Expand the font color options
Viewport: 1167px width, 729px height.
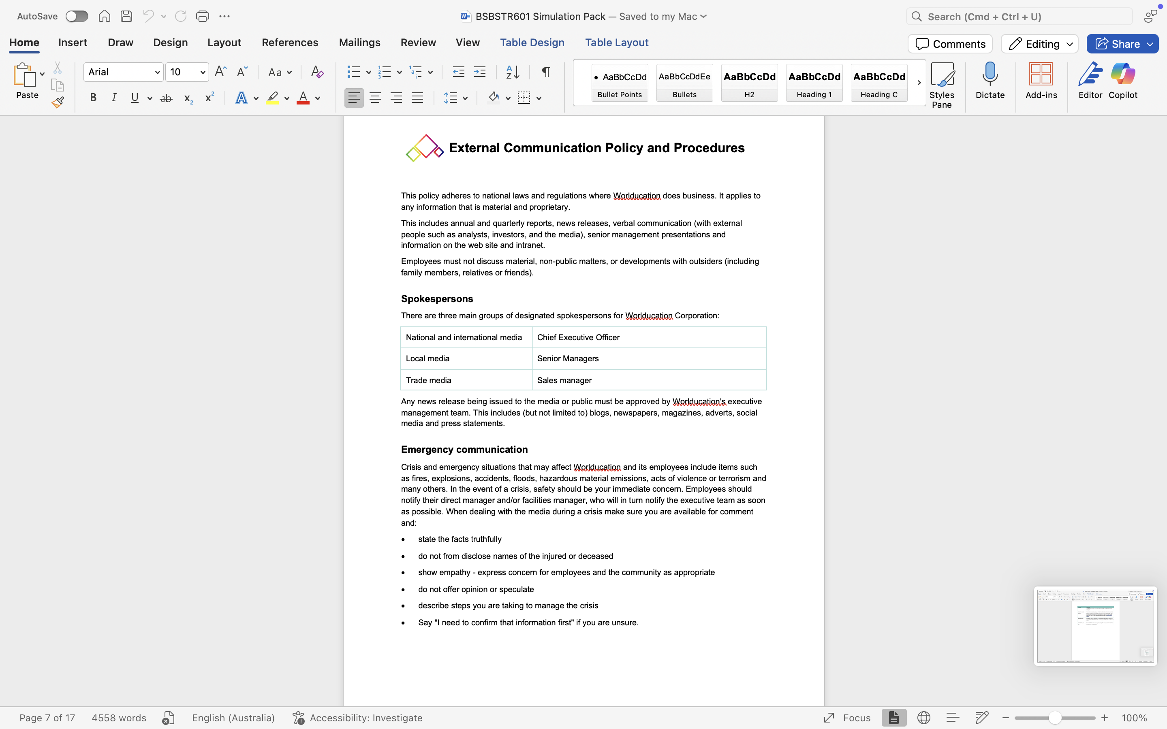318,98
